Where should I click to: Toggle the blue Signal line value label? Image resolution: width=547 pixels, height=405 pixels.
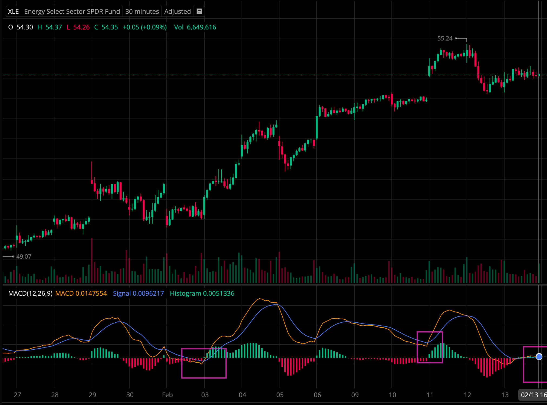click(x=138, y=293)
